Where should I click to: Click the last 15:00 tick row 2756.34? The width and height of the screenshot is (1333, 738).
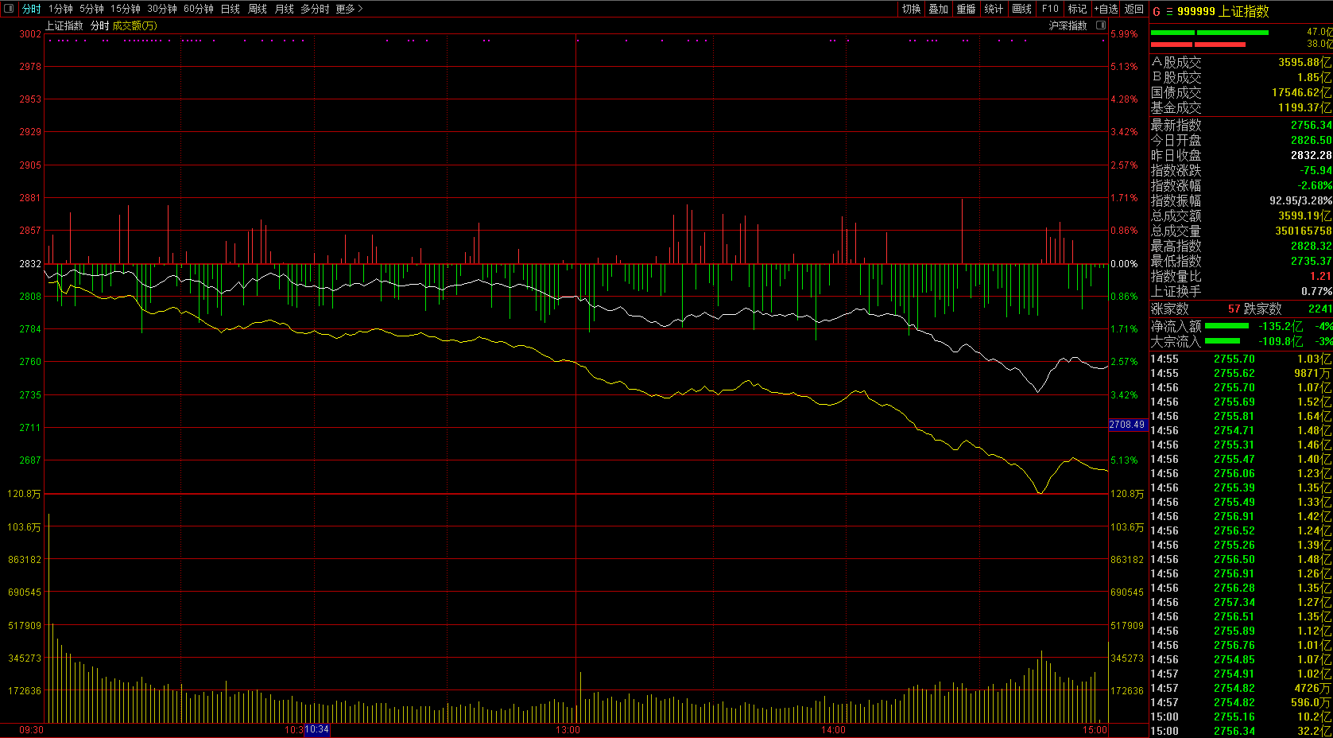(x=1241, y=731)
